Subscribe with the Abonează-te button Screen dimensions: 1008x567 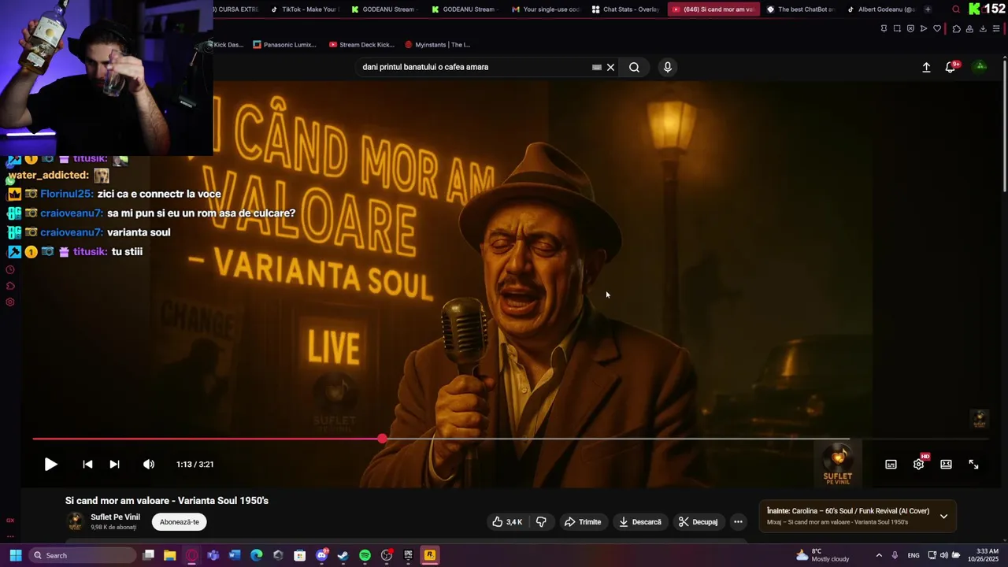[x=180, y=522]
